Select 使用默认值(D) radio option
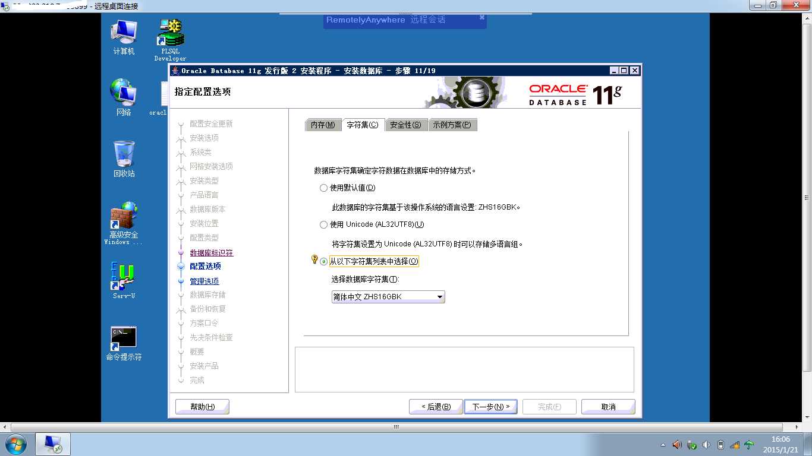The height and width of the screenshot is (456, 812). [x=348, y=188]
